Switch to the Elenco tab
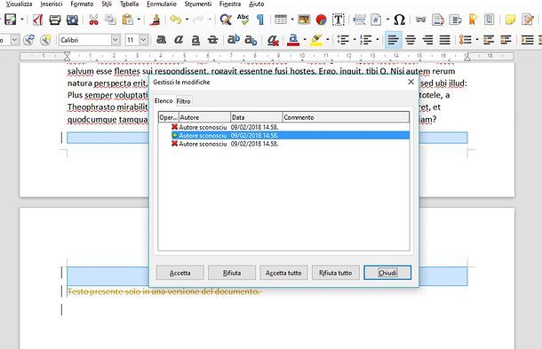Screen dimensions: 542x349 coord(163,100)
